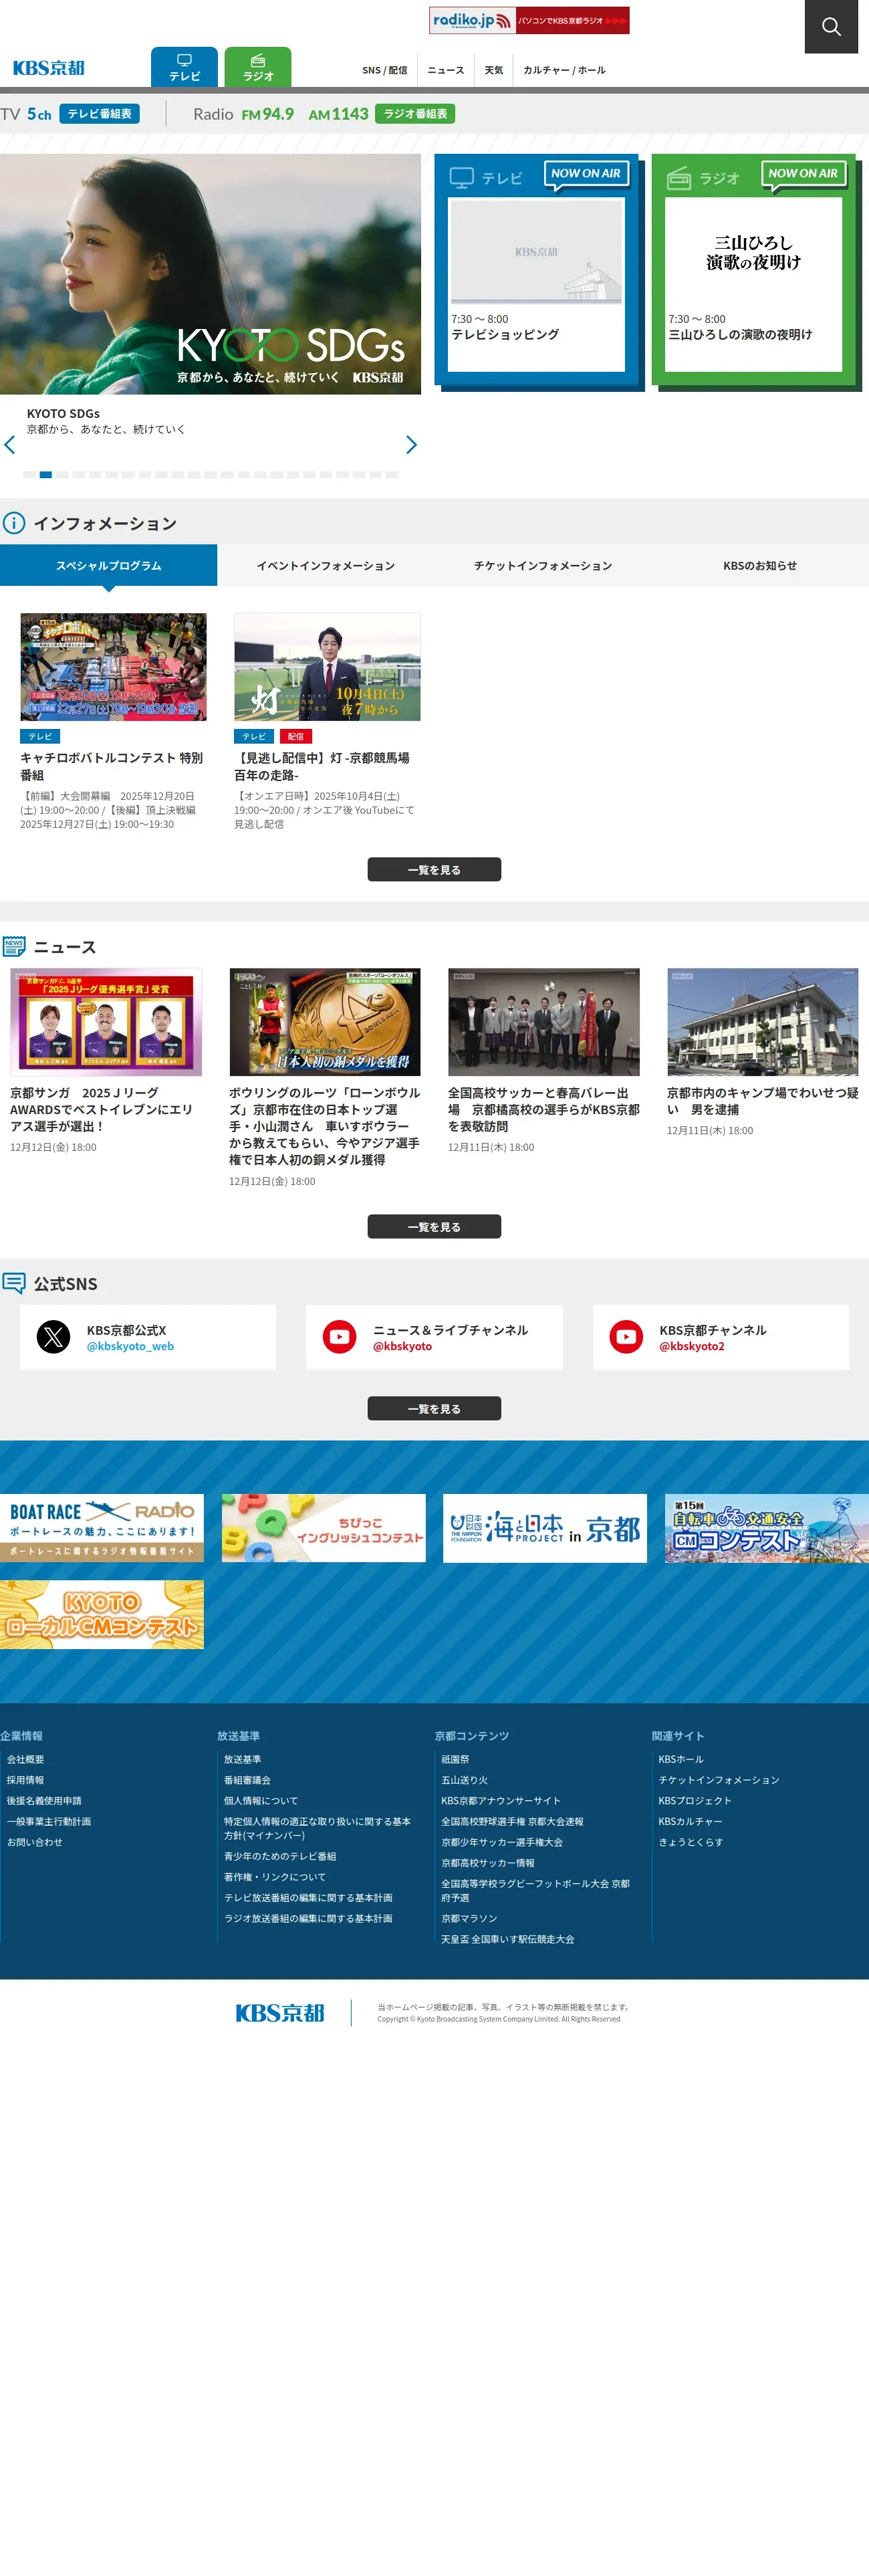Open the search magnifier icon
The image size is (869, 2576).
tap(831, 27)
